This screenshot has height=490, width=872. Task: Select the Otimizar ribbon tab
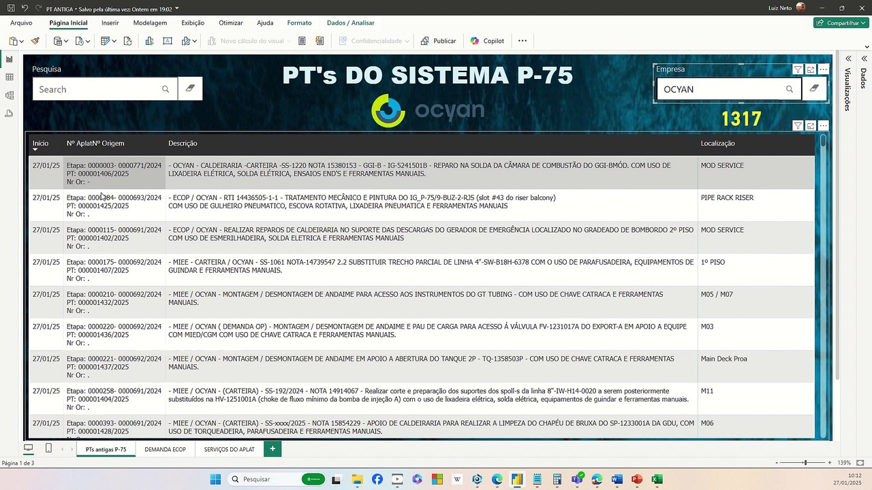click(x=231, y=22)
